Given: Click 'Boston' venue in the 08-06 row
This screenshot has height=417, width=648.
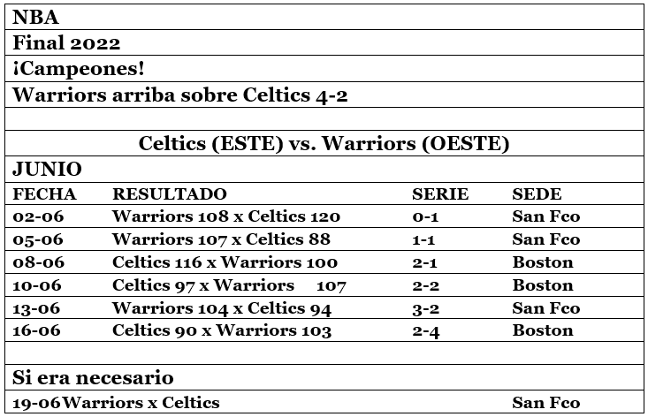Looking at the screenshot, I should [x=542, y=262].
